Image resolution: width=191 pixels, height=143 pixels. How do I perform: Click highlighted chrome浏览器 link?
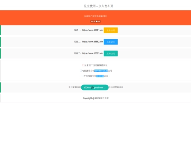point(101,71)
